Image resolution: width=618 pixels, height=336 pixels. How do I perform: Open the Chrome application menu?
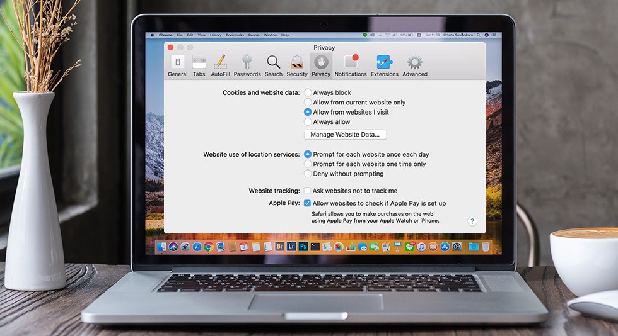tap(165, 35)
